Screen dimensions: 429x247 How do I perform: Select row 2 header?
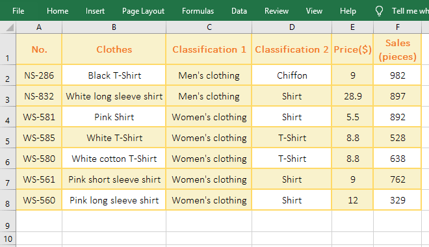(x=8, y=75)
